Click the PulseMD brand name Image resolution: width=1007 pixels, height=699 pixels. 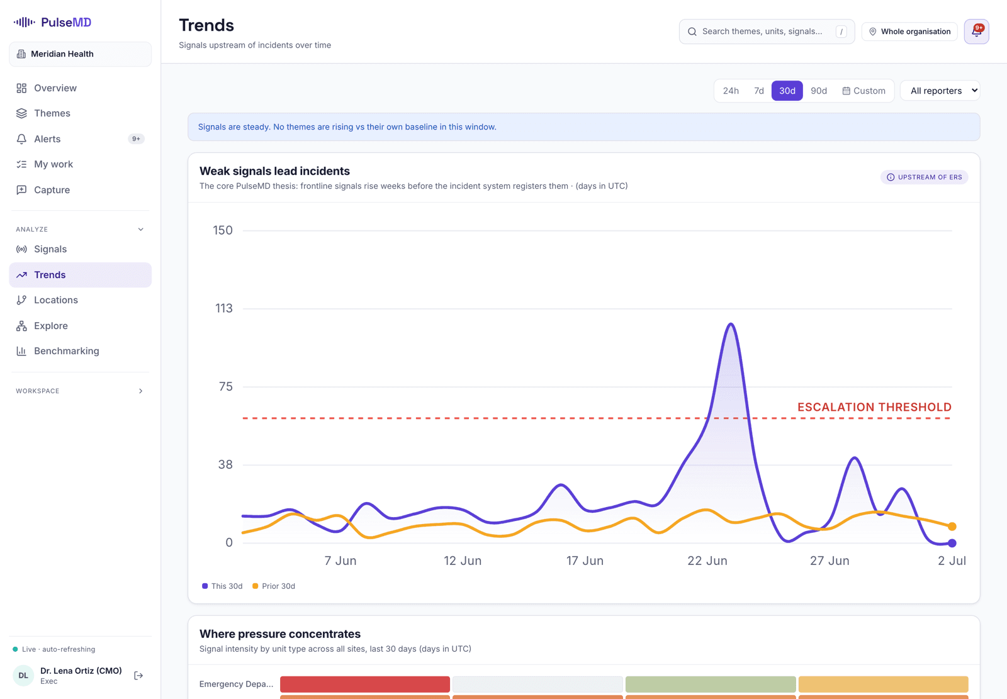click(66, 22)
